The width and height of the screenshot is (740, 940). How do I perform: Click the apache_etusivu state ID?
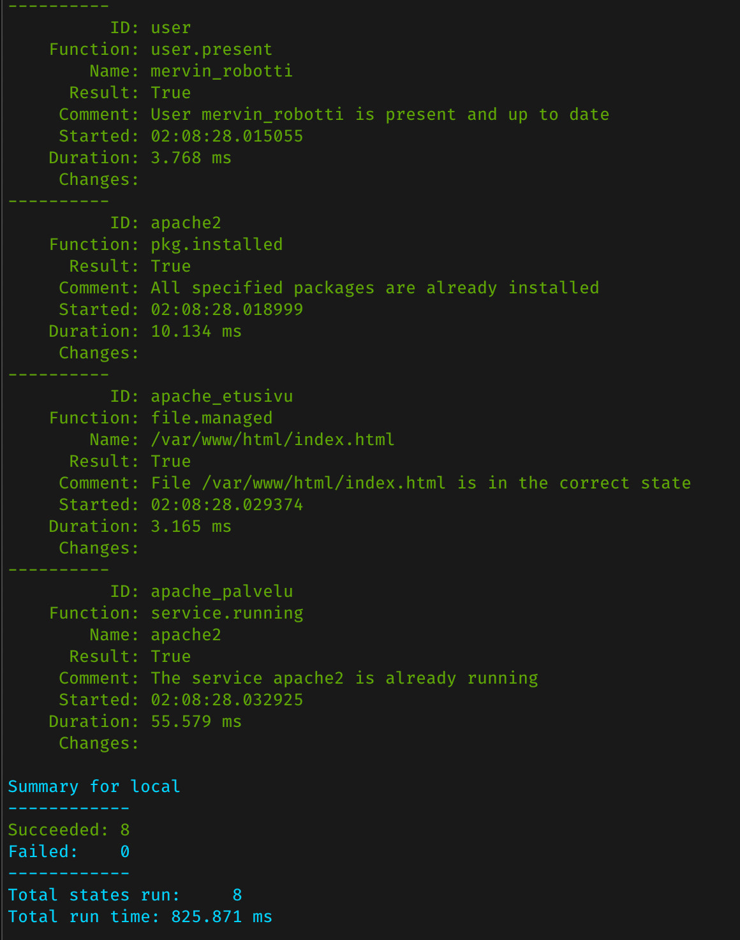pyautogui.click(x=221, y=397)
